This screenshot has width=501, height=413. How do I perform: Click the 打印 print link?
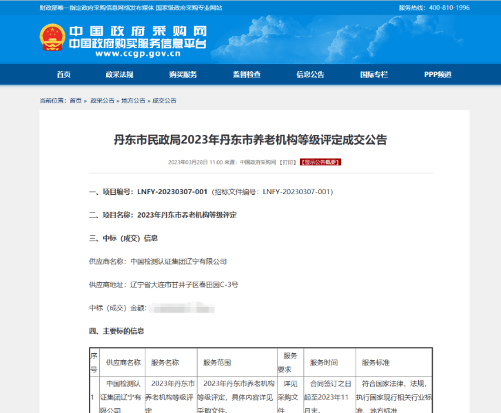(x=288, y=162)
